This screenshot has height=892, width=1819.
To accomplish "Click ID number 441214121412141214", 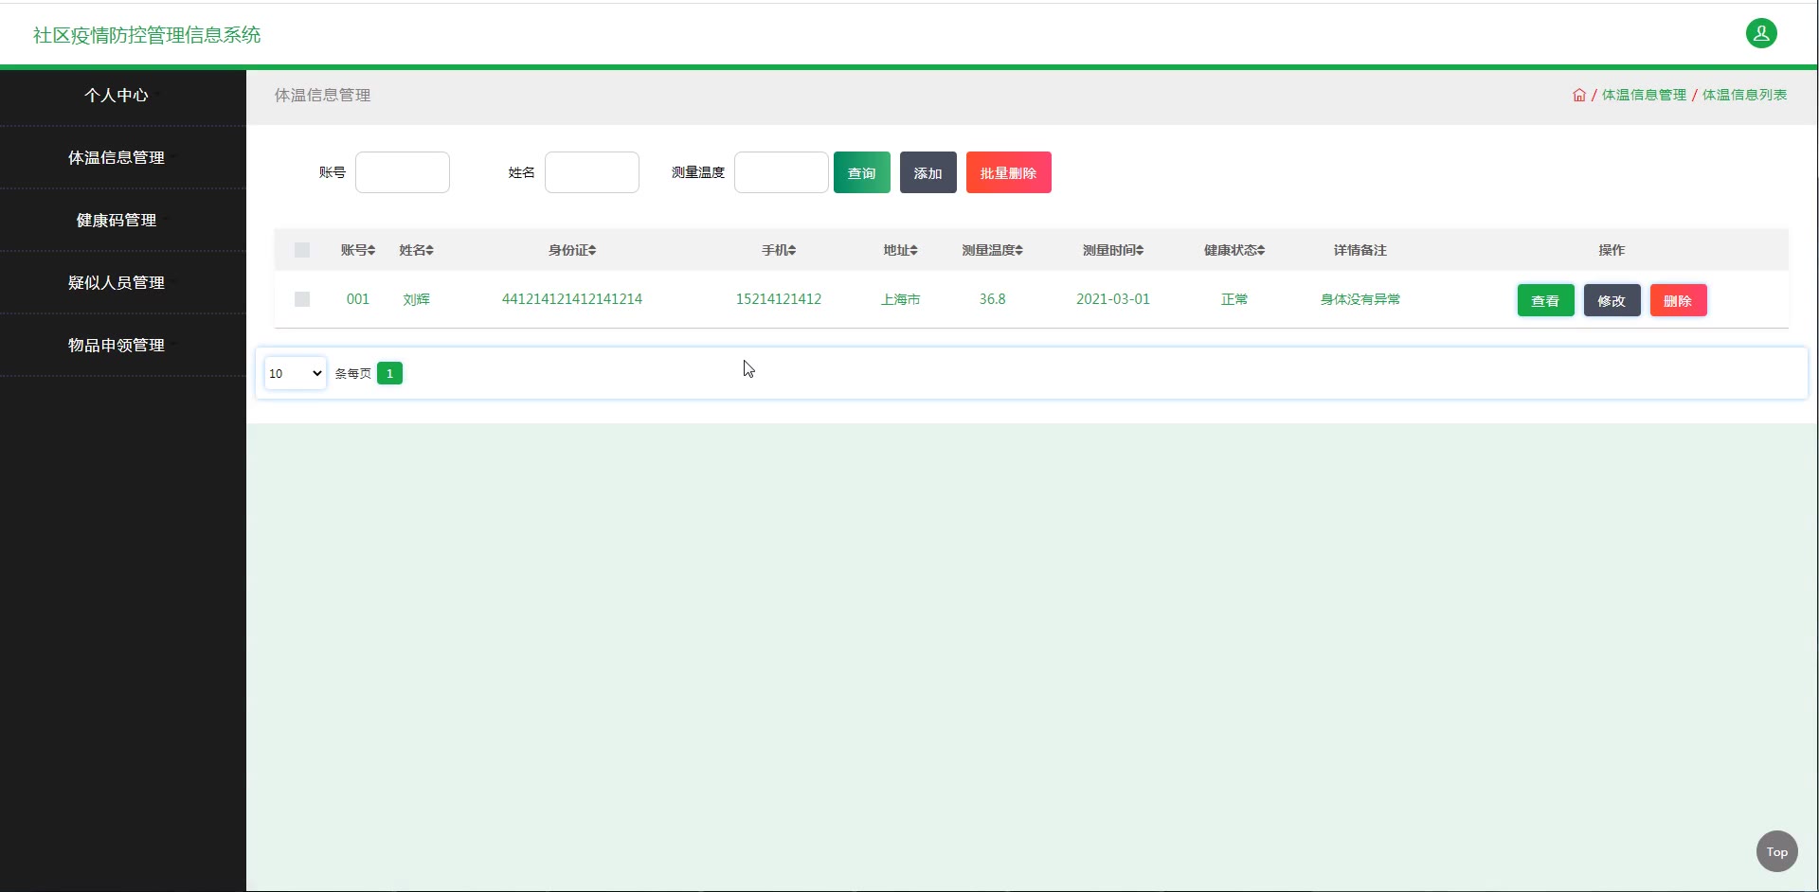I will tap(572, 299).
